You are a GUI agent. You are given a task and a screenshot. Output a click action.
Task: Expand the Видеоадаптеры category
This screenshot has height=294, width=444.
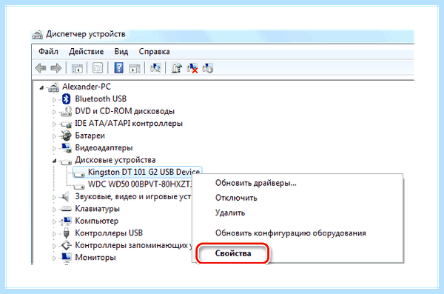pos(54,149)
